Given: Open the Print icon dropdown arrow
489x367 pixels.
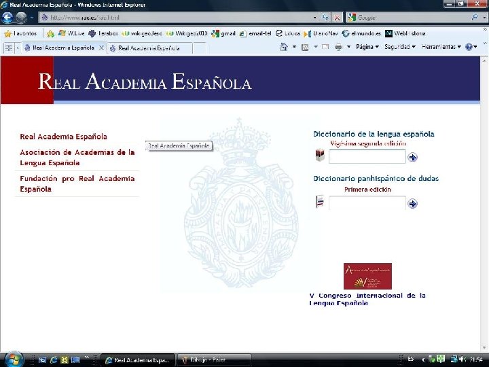Looking at the screenshot, I should pyautogui.click(x=348, y=47).
